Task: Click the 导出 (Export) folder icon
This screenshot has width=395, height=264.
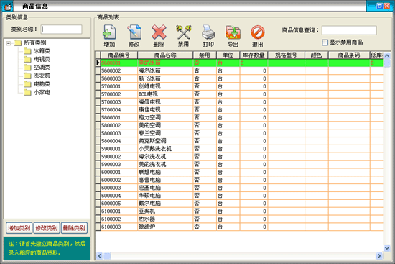Action: pos(233,32)
